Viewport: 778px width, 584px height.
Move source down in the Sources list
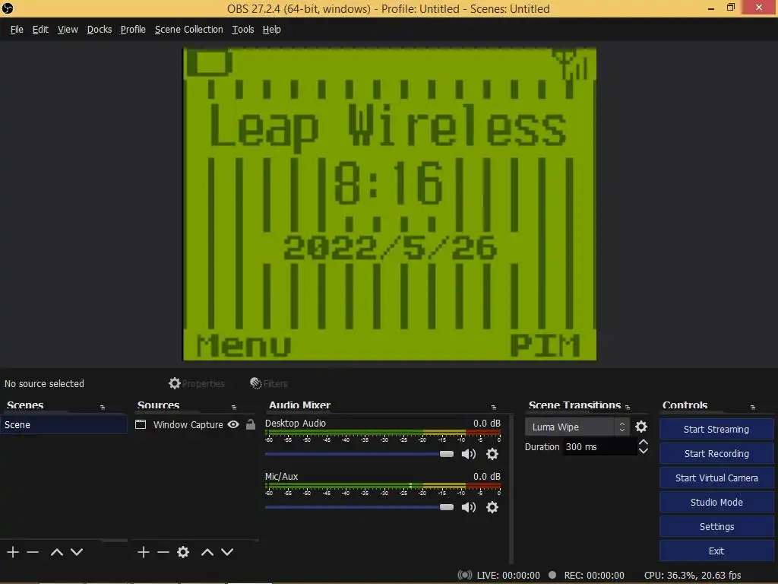pos(227,552)
